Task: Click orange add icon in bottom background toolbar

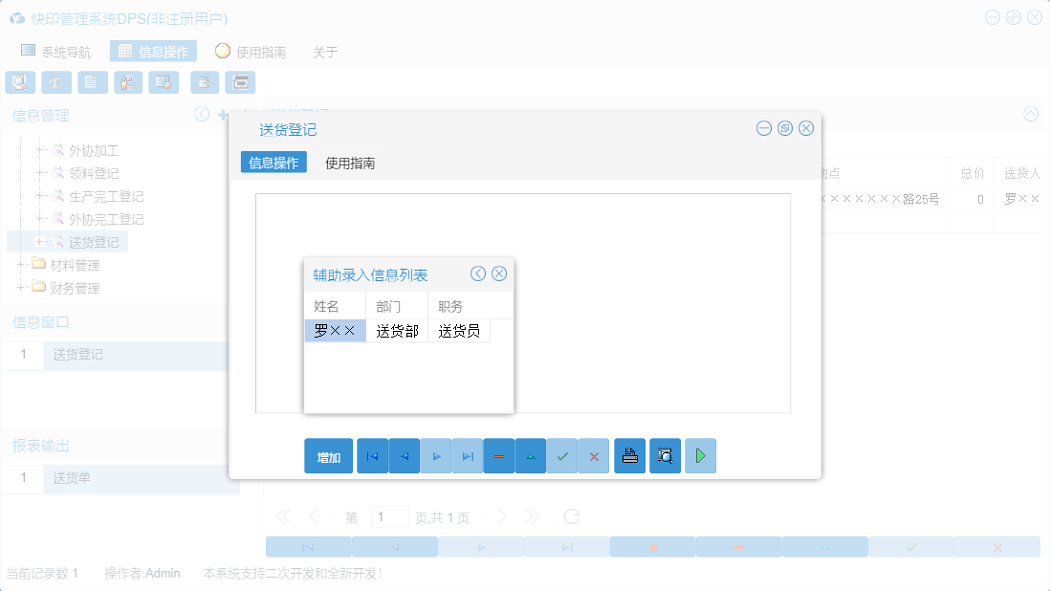Action: point(653,547)
